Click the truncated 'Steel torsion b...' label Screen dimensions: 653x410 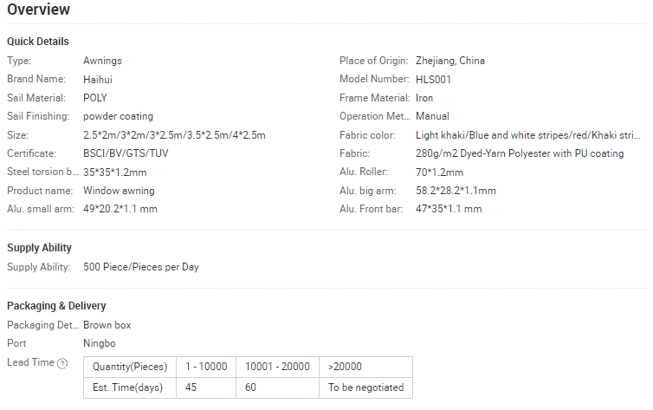point(42,172)
